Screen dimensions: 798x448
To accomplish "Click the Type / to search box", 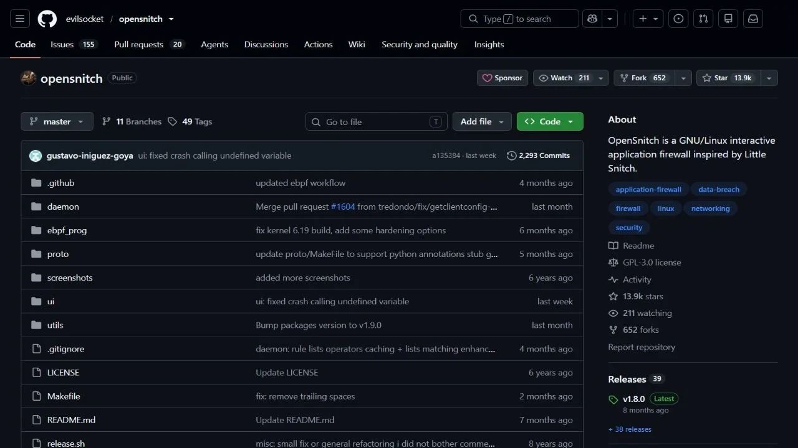I will coord(520,19).
